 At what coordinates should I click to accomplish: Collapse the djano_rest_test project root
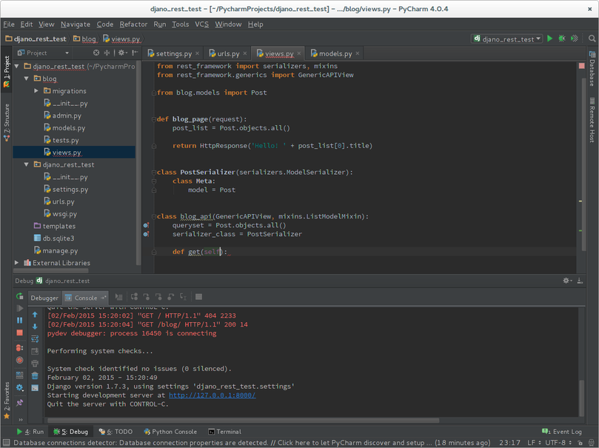click(x=17, y=67)
